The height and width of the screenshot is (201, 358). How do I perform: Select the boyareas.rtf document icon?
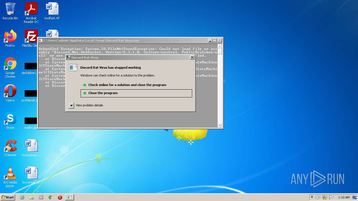point(31,175)
